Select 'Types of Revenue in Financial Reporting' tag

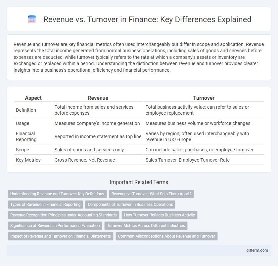45,205
